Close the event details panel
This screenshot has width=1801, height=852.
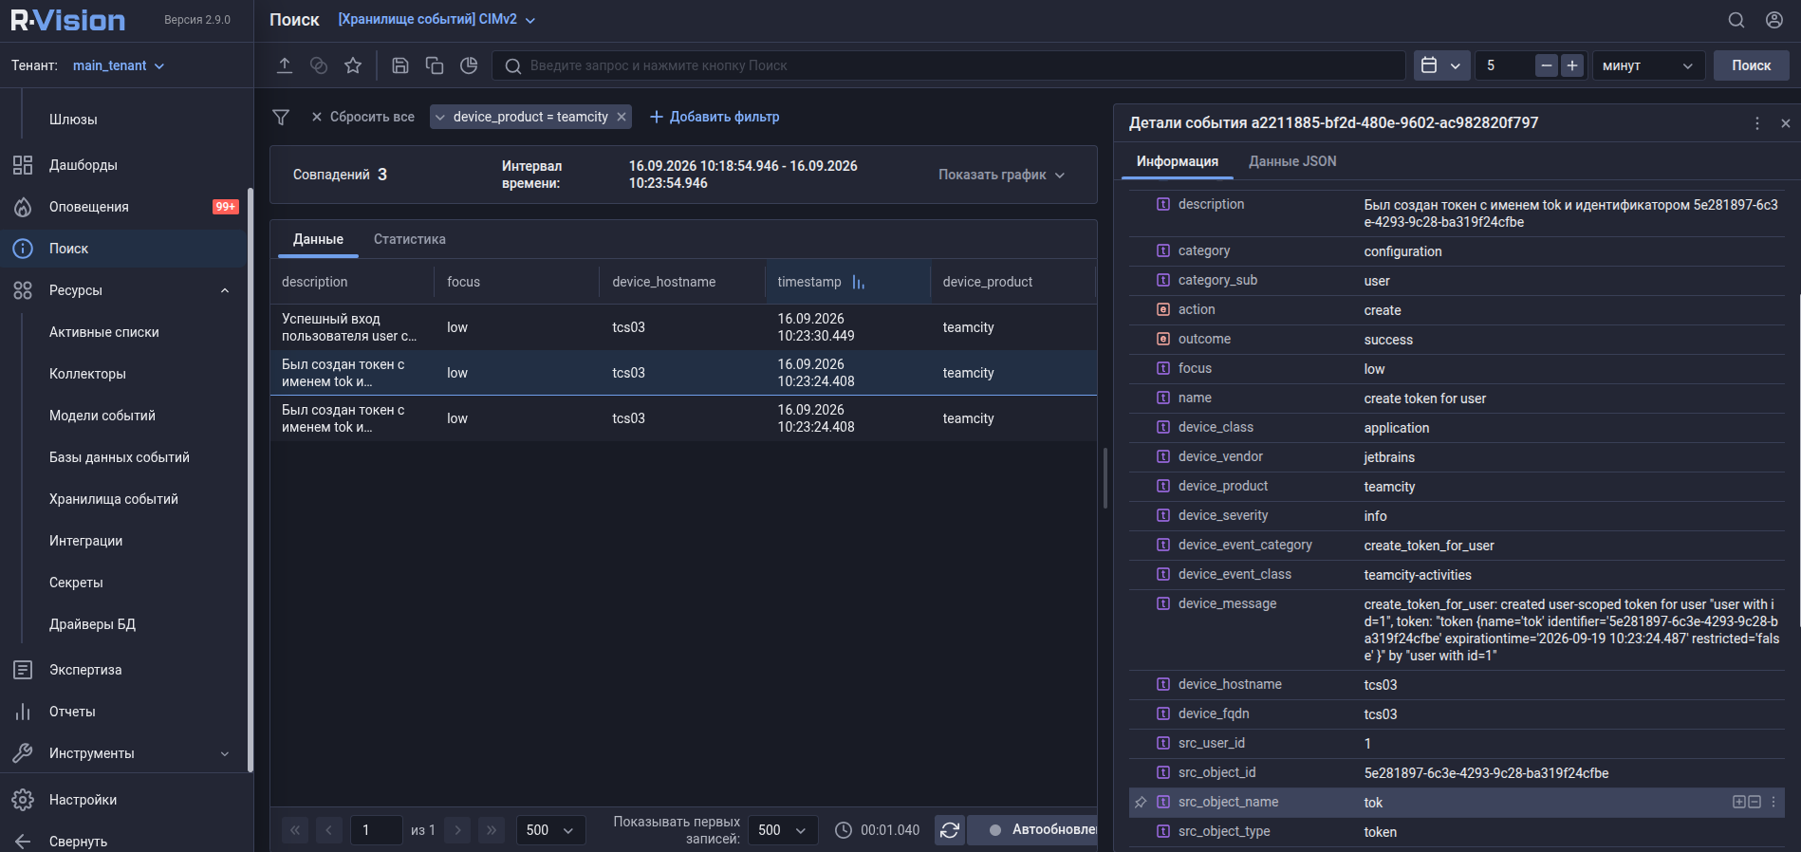1786,123
